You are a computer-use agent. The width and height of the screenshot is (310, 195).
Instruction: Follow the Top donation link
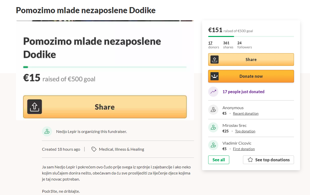(245, 131)
